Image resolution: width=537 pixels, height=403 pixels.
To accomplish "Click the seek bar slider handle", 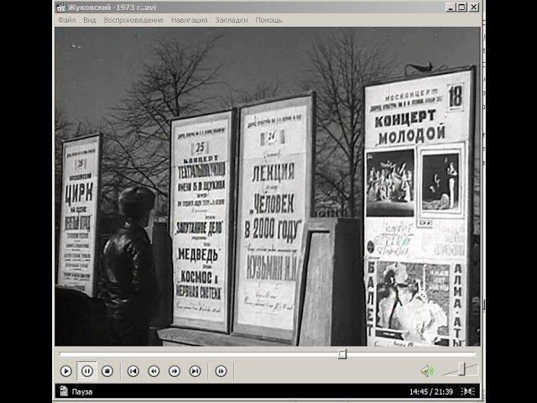I will [342, 354].
